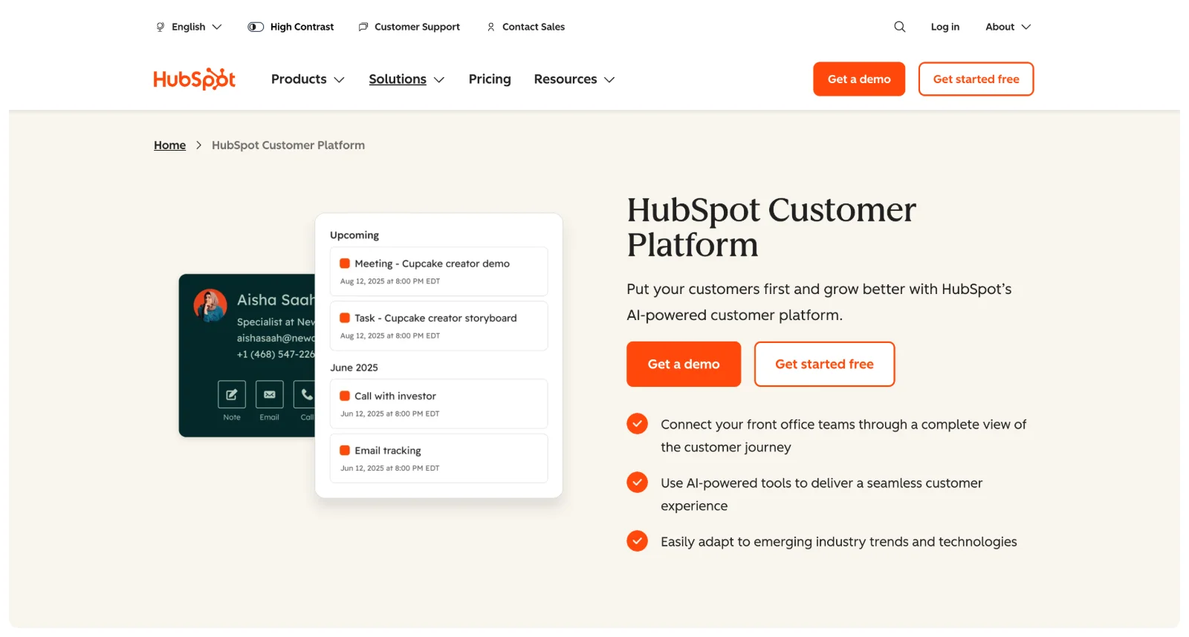Open the English language dropdown
The width and height of the screenshot is (1189, 637).
pyautogui.click(x=189, y=27)
